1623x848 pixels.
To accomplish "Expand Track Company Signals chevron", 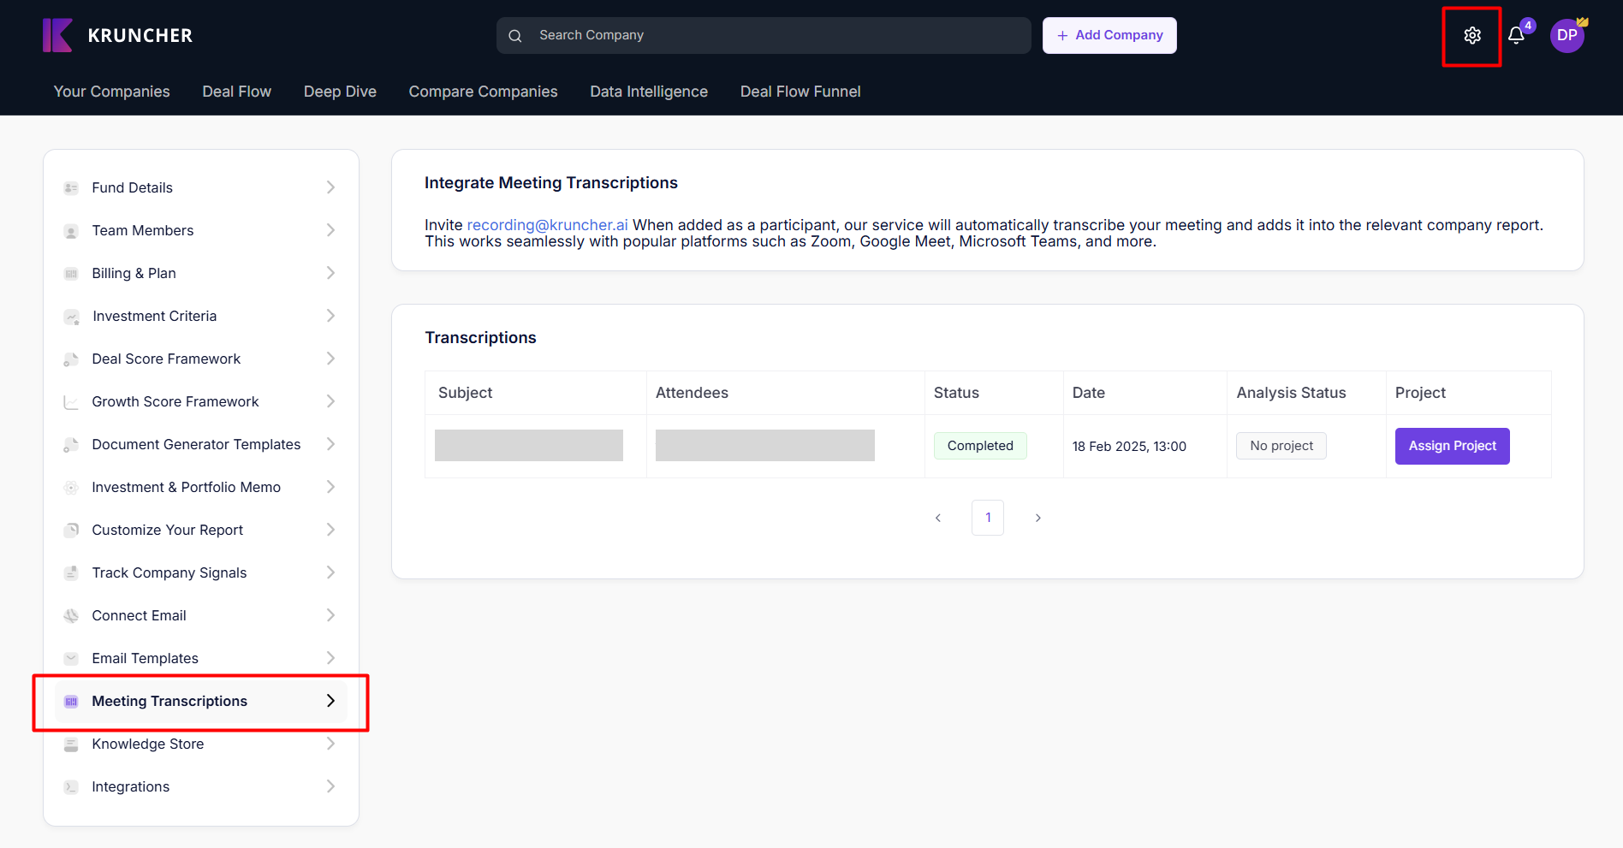I will pos(330,572).
